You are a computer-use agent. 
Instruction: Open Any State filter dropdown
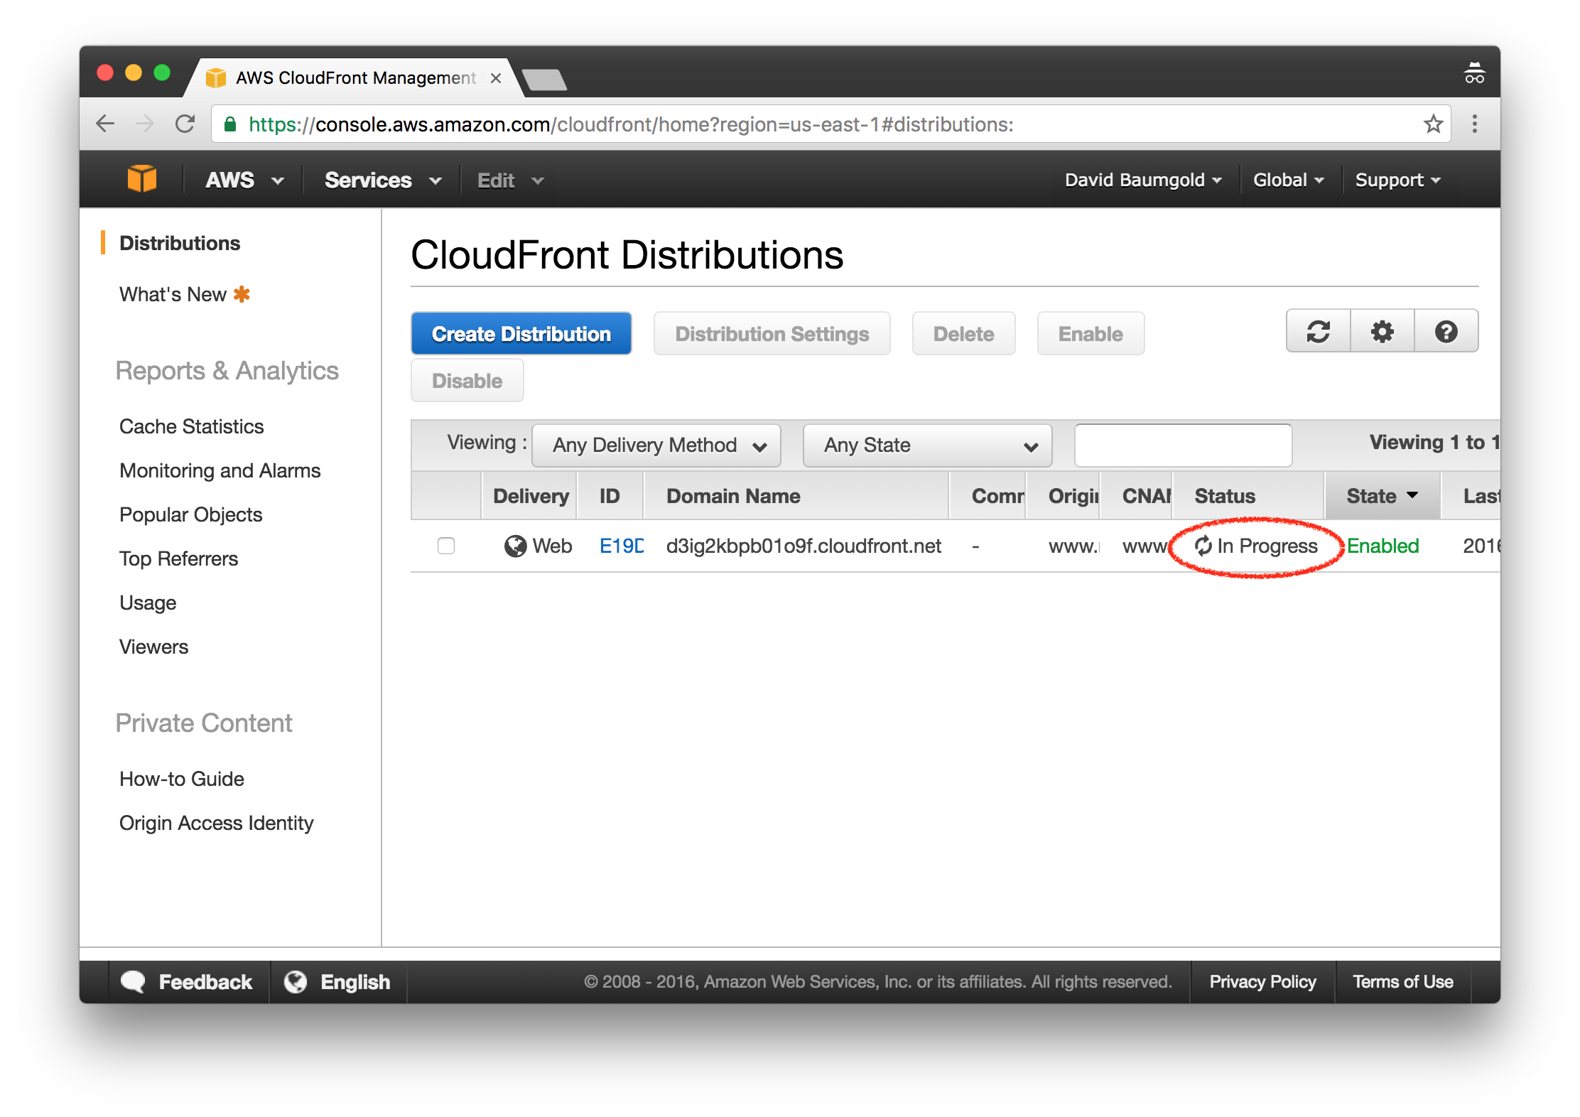point(927,445)
